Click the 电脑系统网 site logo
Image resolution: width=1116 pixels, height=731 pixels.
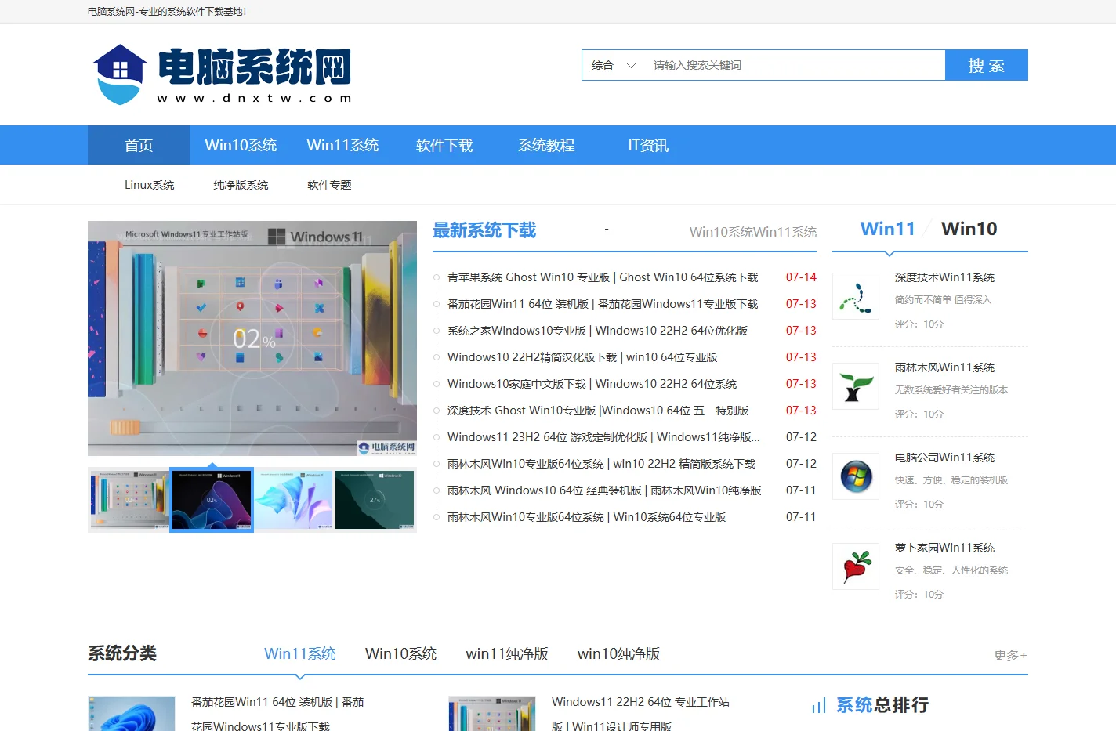pos(222,74)
